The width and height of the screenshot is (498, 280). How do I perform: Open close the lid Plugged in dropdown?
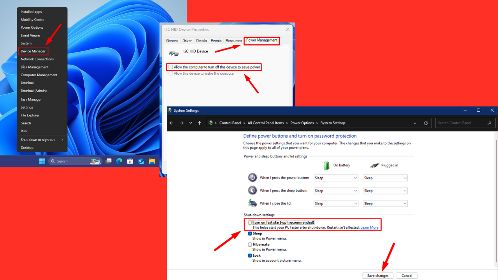[x=386, y=204]
